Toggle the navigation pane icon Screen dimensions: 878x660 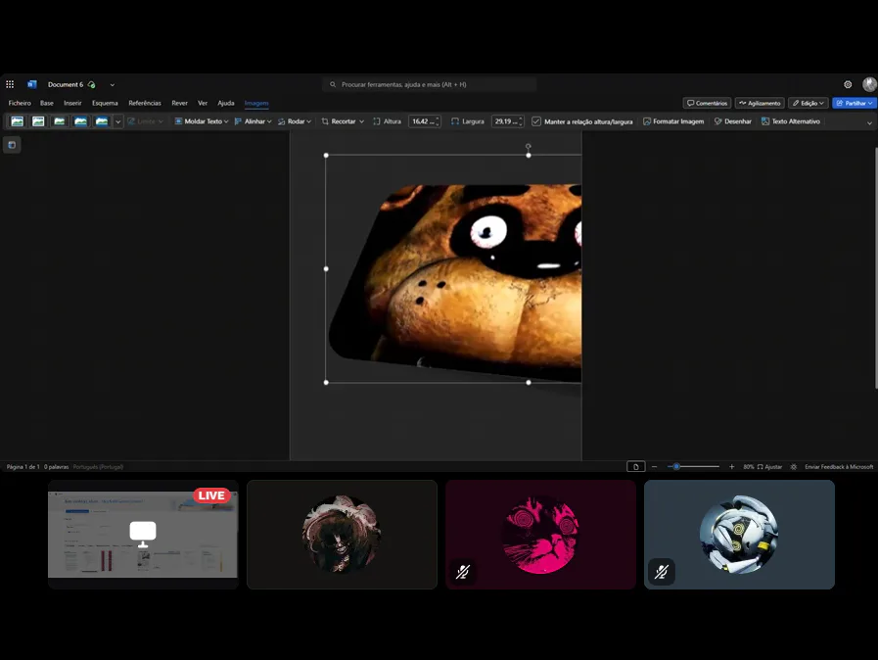12,145
